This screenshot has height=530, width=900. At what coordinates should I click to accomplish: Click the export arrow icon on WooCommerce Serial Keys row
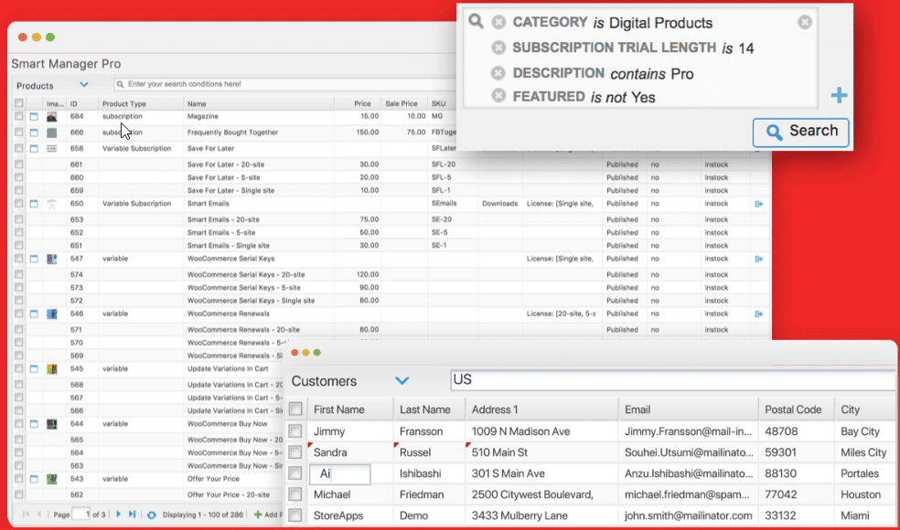point(759,259)
